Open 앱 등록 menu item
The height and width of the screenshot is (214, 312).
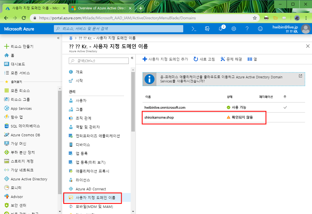click(x=78, y=153)
